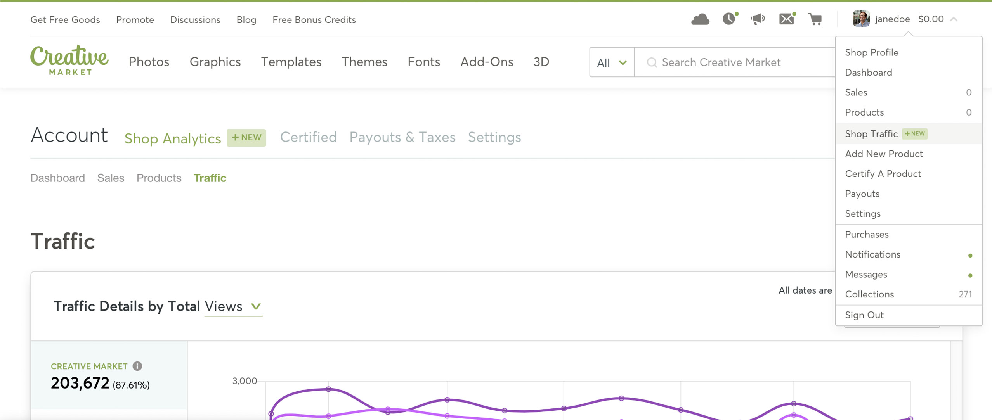Open the megaphone announcements icon

point(758,19)
